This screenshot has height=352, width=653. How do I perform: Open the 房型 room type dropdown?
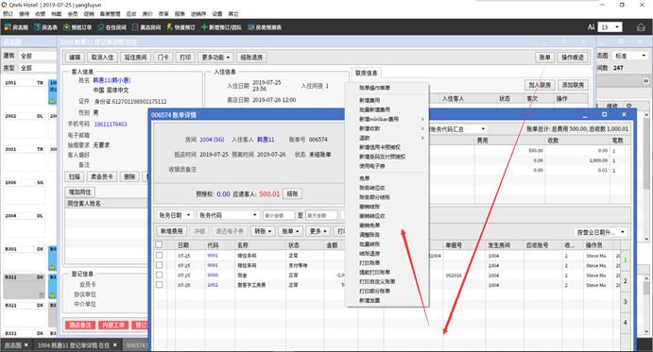[38, 67]
